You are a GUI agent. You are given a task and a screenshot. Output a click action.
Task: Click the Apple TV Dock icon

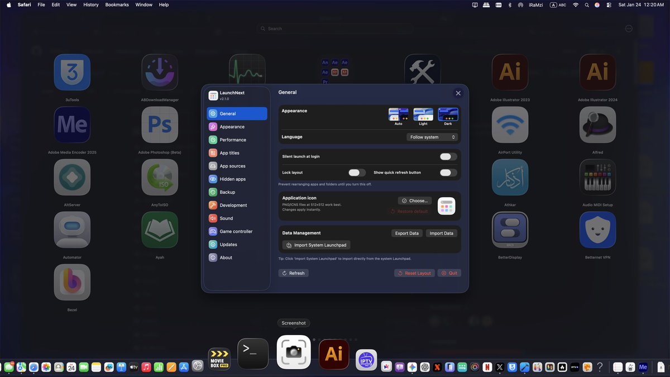coord(133,367)
